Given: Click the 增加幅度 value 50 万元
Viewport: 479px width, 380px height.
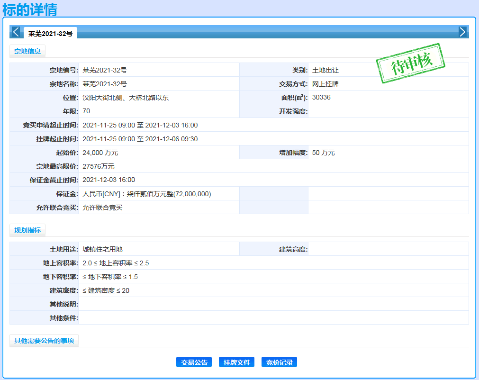Looking at the screenshot, I should 324,153.
